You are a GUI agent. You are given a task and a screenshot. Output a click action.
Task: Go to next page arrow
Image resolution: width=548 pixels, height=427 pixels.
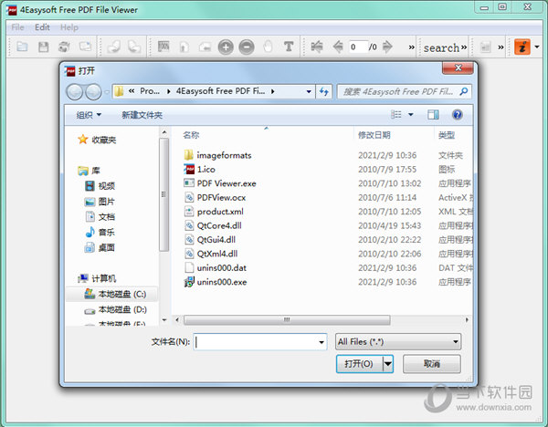point(387,47)
